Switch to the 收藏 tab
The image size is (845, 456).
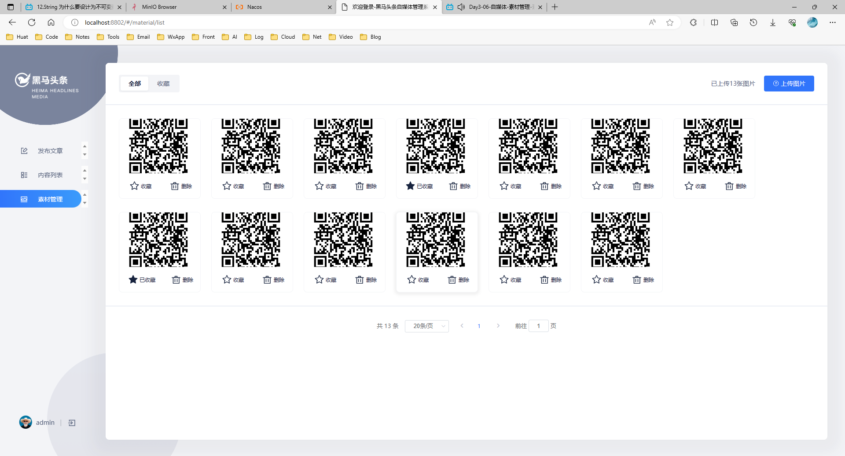click(163, 84)
